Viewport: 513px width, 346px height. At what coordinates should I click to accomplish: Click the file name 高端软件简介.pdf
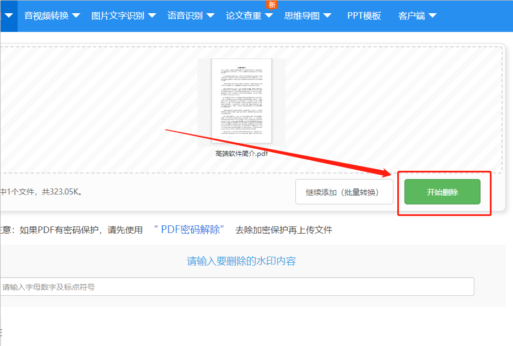click(x=241, y=153)
